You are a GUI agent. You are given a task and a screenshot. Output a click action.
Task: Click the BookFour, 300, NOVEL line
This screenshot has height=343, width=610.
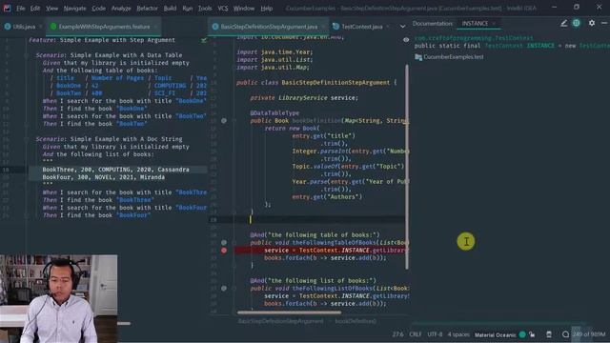point(104,177)
